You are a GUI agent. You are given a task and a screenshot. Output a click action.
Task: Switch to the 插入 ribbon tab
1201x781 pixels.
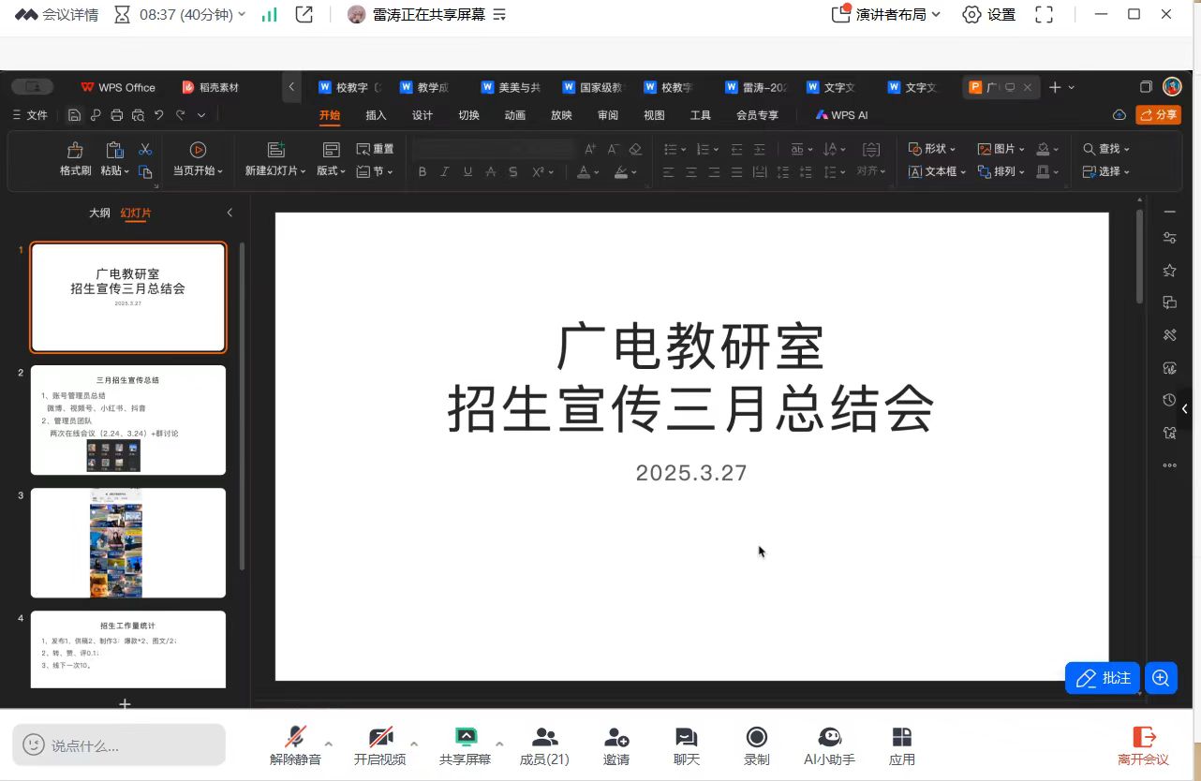click(x=376, y=115)
